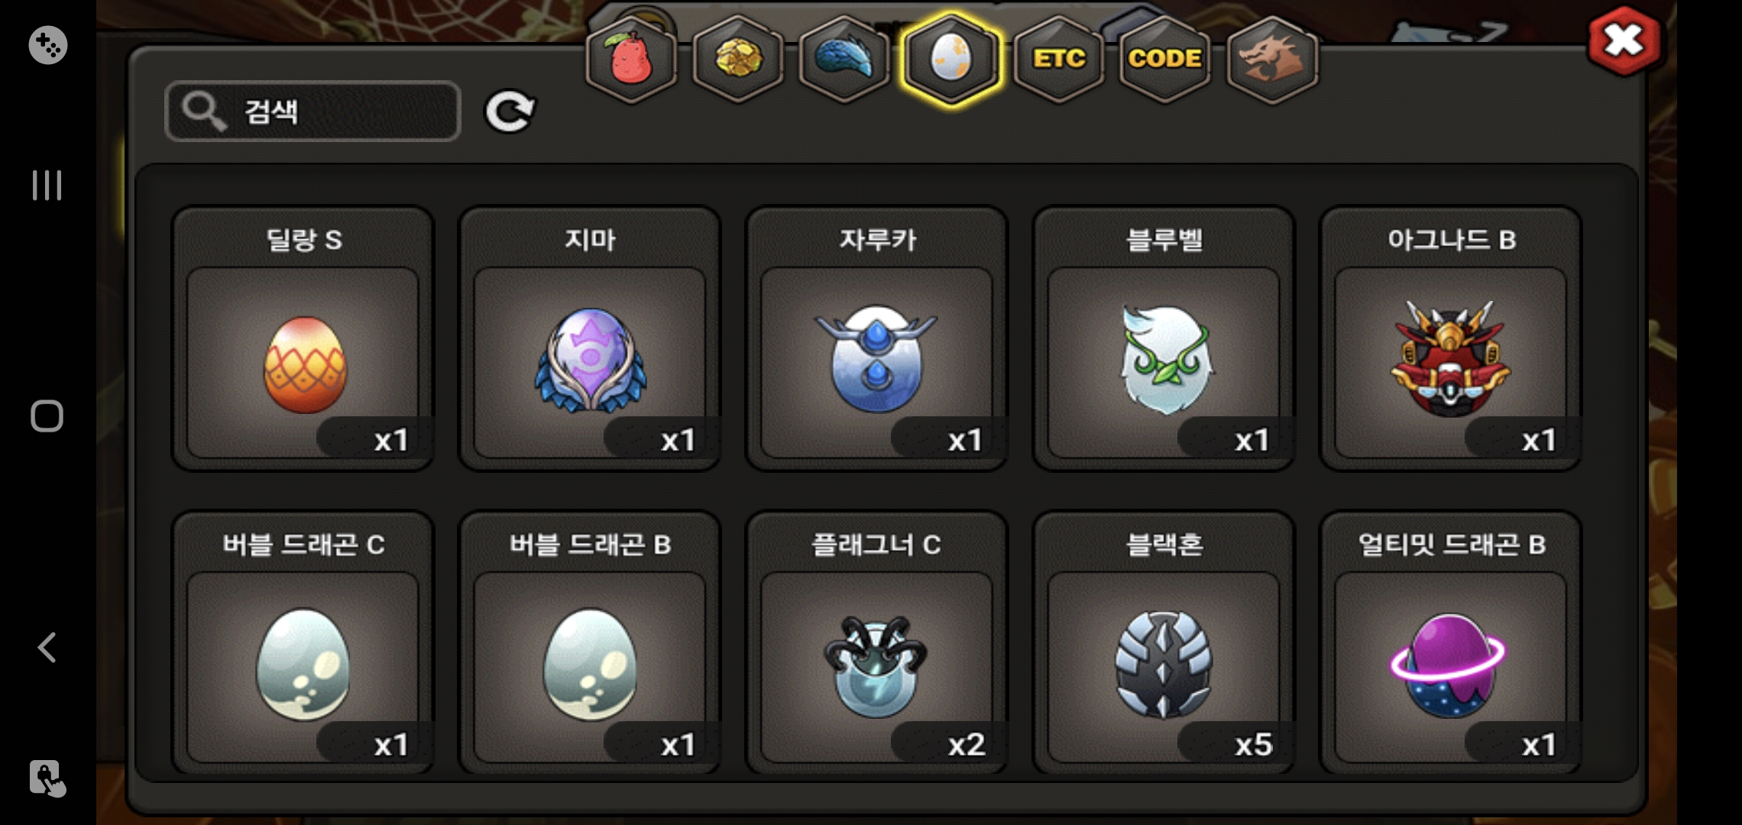
Task: Click the 검색 search field
Action: pyautogui.click(x=312, y=112)
